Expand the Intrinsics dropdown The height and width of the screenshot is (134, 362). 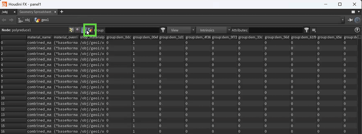(x=213, y=30)
